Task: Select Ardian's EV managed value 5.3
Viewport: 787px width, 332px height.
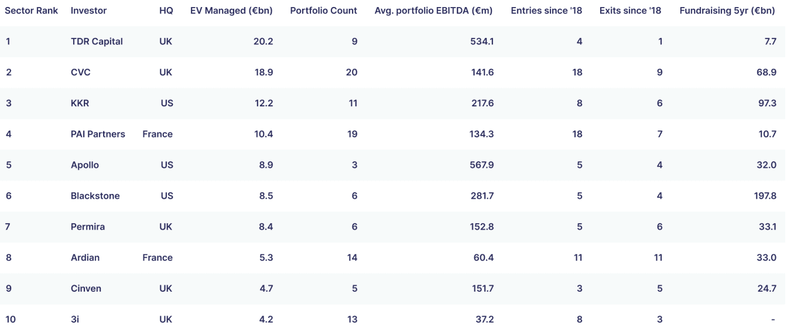Action: pos(266,258)
